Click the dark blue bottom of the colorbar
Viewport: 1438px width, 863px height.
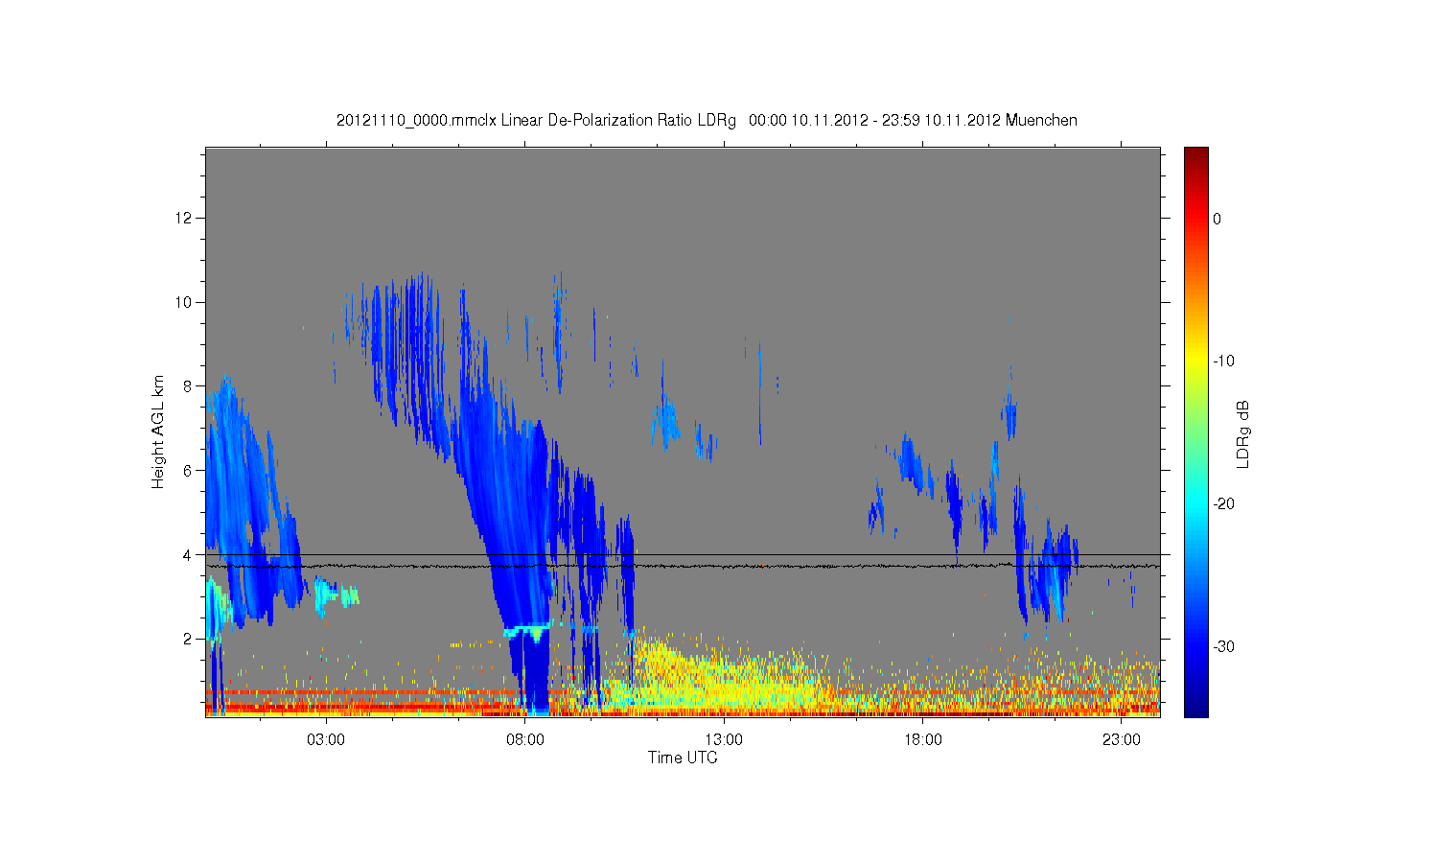pyautogui.click(x=1196, y=705)
